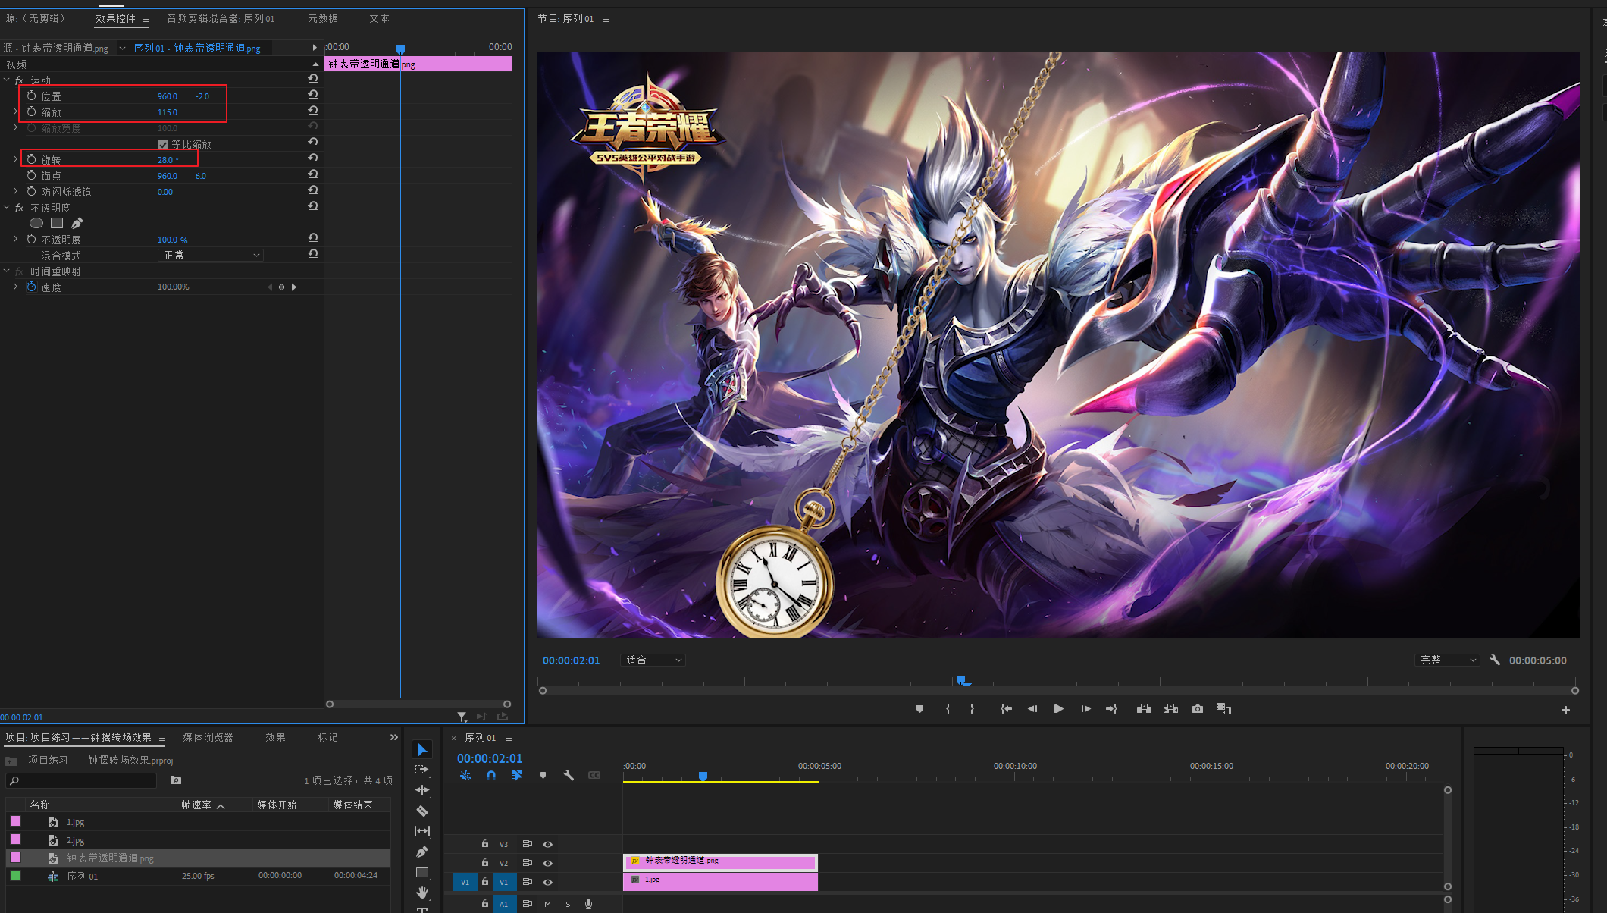Open the blend mode dropdown
The height and width of the screenshot is (913, 1607).
pyautogui.click(x=211, y=256)
